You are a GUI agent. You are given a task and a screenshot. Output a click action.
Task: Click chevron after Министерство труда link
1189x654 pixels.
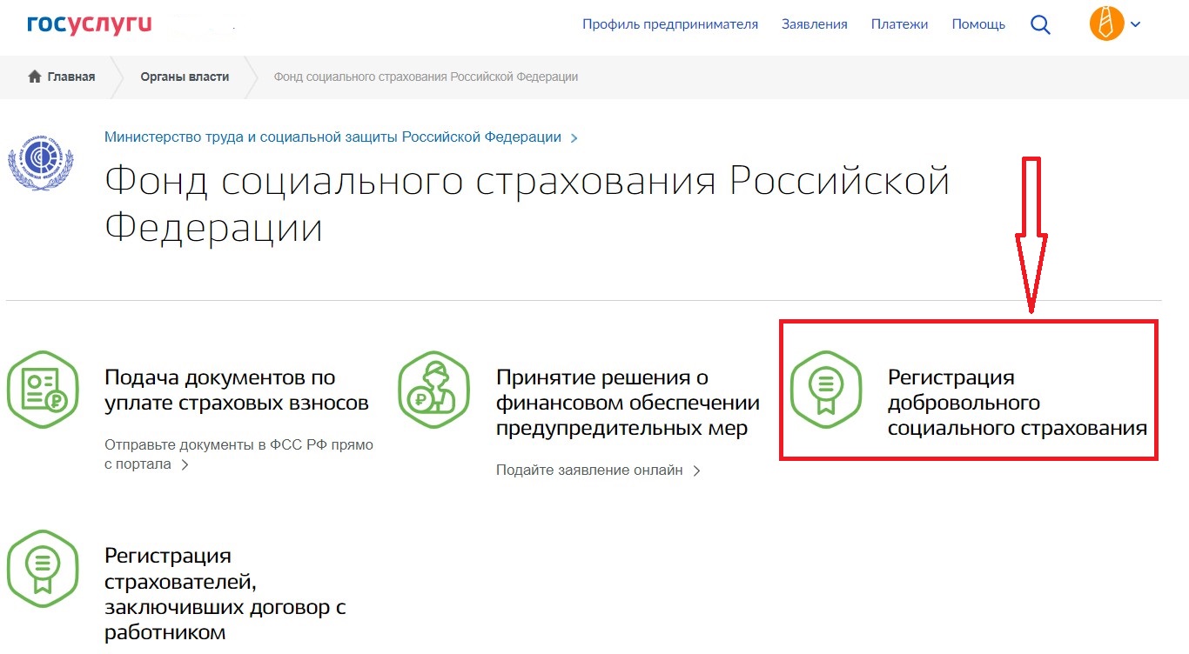pyautogui.click(x=574, y=138)
